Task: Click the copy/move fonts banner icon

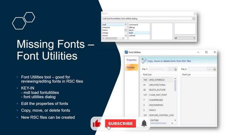Action: [144, 61]
